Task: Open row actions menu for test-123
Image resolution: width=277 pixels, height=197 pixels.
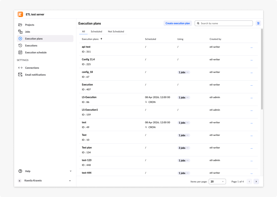Action: coord(252,161)
